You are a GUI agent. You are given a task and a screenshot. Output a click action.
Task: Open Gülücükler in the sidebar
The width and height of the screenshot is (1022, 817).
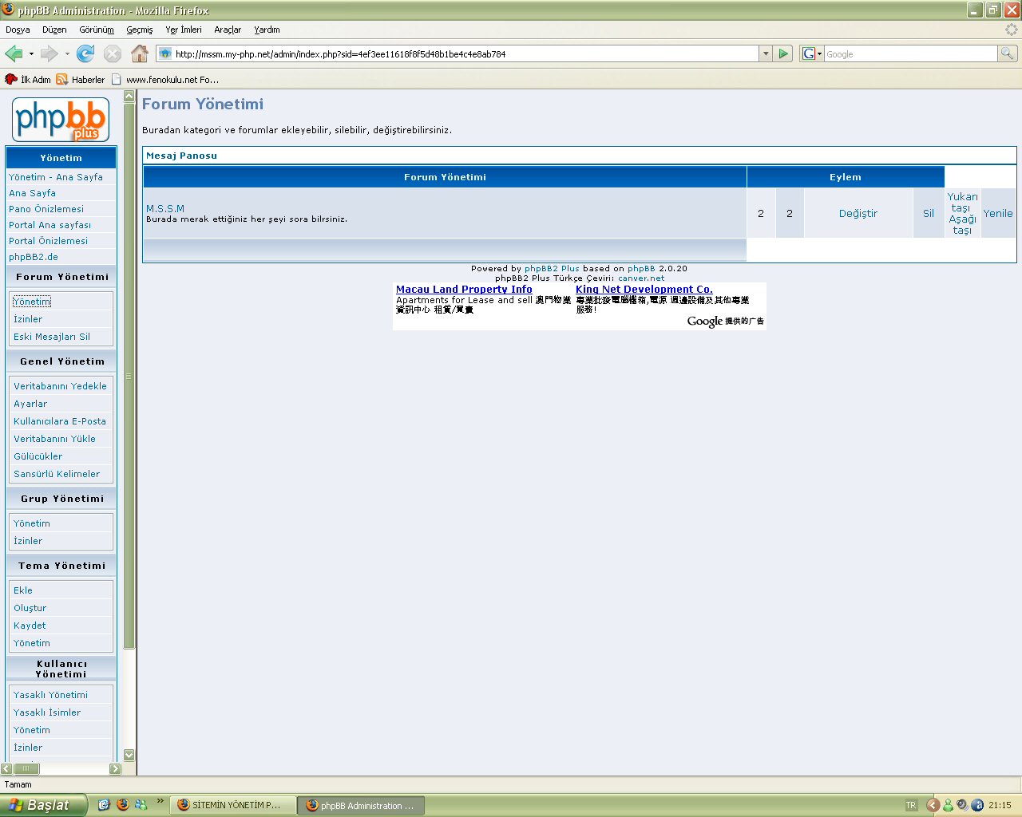click(38, 456)
